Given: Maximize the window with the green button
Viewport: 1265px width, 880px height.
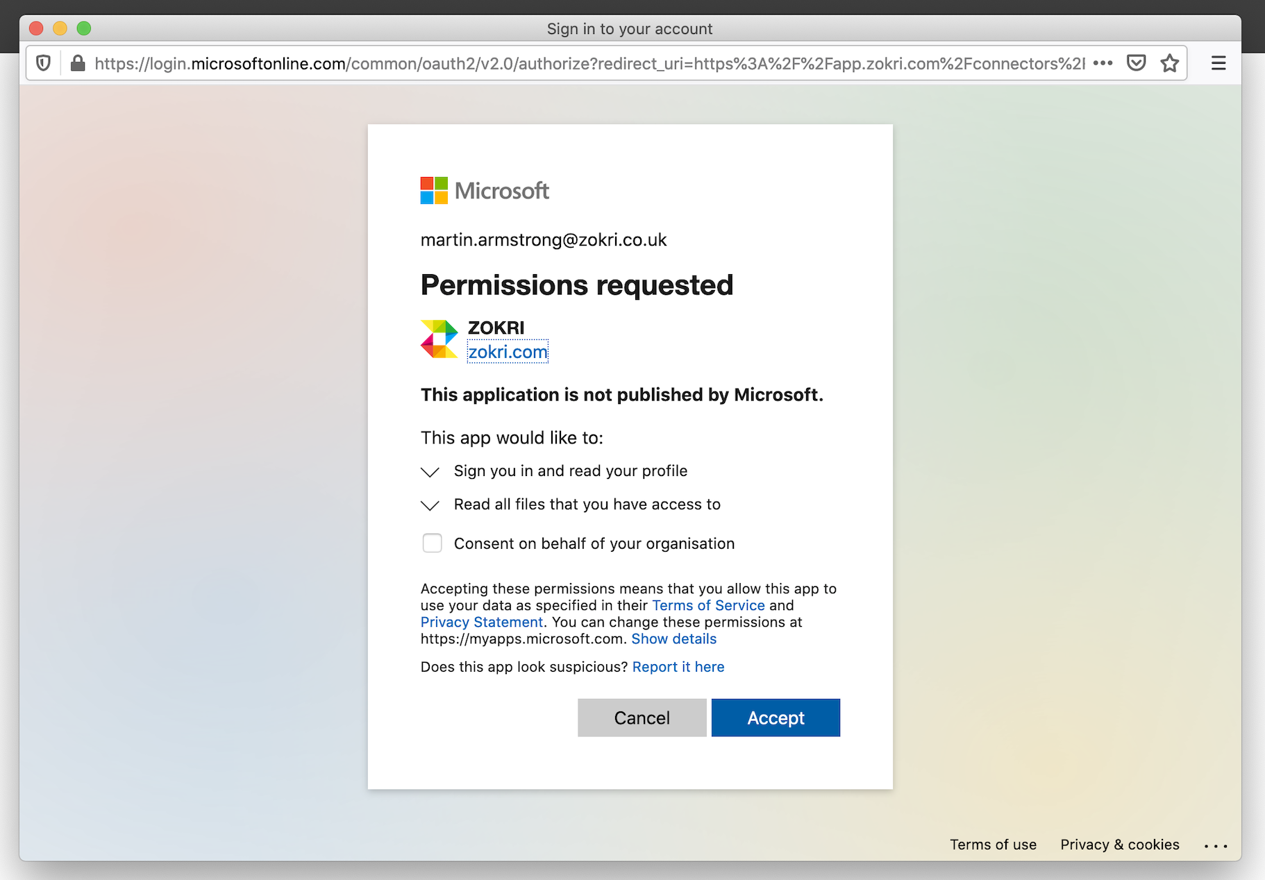Looking at the screenshot, I should pyautogui.click(x=84, y=28).
